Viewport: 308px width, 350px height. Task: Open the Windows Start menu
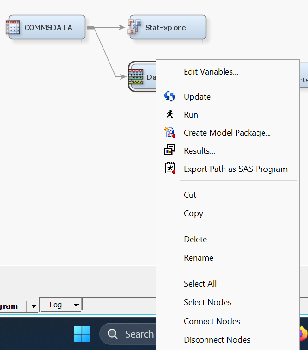82,334
